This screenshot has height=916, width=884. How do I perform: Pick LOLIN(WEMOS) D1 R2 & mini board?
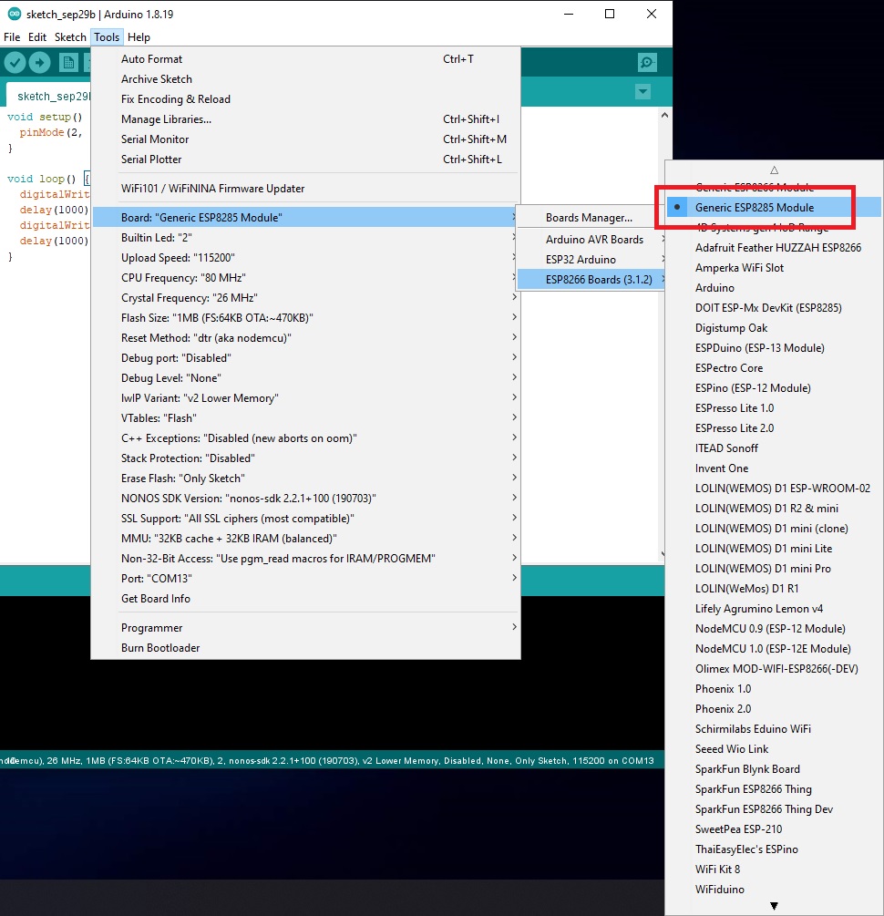pyautogui.click(x=766, y=509)
